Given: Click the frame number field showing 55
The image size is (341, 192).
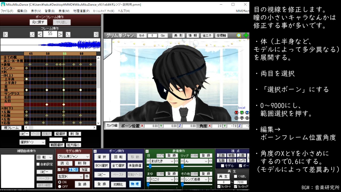Looking at the screenshot, I should pos(50,34).
